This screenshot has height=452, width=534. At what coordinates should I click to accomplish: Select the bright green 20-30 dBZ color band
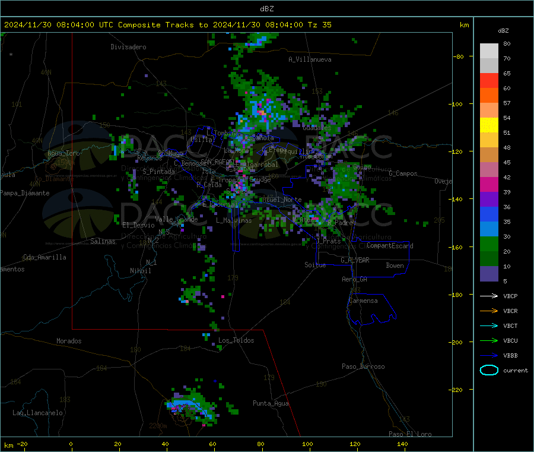coord(489,244)
